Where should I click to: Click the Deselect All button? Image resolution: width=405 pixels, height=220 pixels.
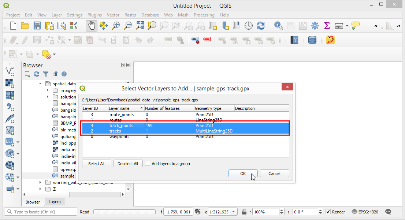pyautogui.click(x=128, y=164)
